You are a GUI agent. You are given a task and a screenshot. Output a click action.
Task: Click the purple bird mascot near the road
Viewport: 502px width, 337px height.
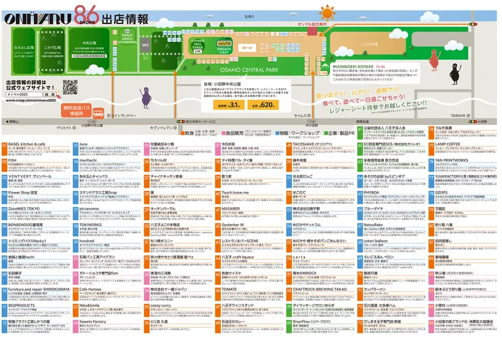[x=146, y=98]
